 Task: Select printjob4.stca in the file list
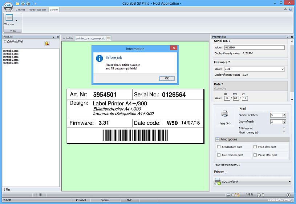point(11,57)
